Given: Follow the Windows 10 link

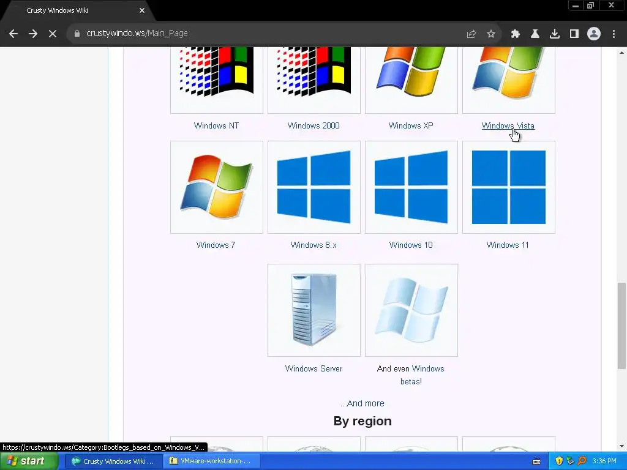Looking at the screenshot, I should tap(411, 245).
